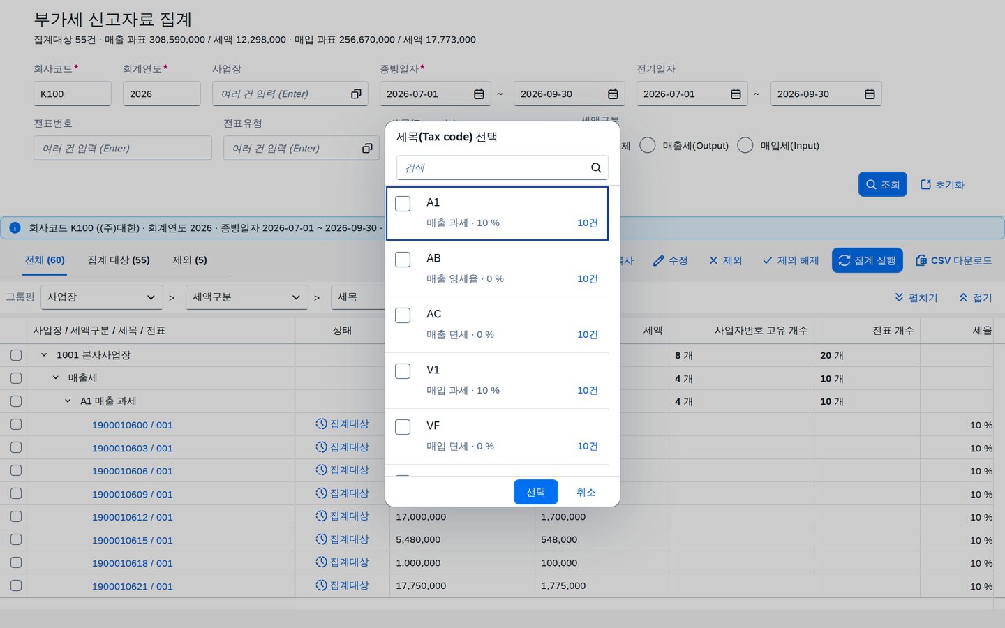
Task: Select the 매출세(Output) radio button
Action: 648,145
